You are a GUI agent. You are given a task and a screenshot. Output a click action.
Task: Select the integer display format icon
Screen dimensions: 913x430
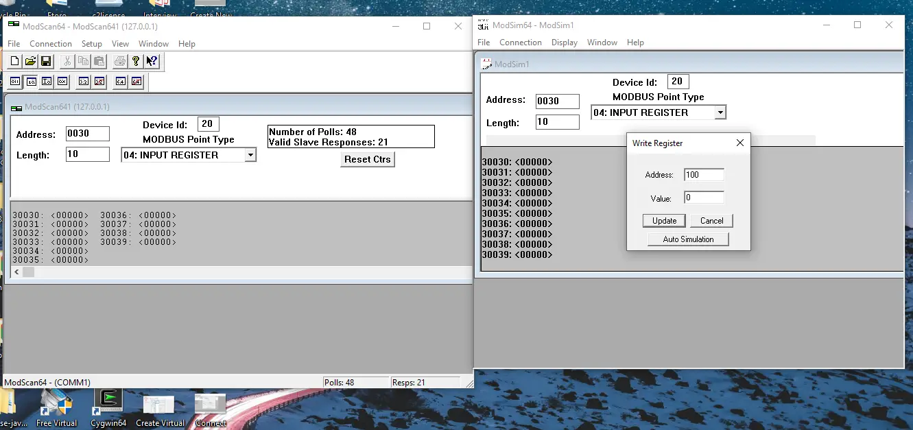pos(47,82)
